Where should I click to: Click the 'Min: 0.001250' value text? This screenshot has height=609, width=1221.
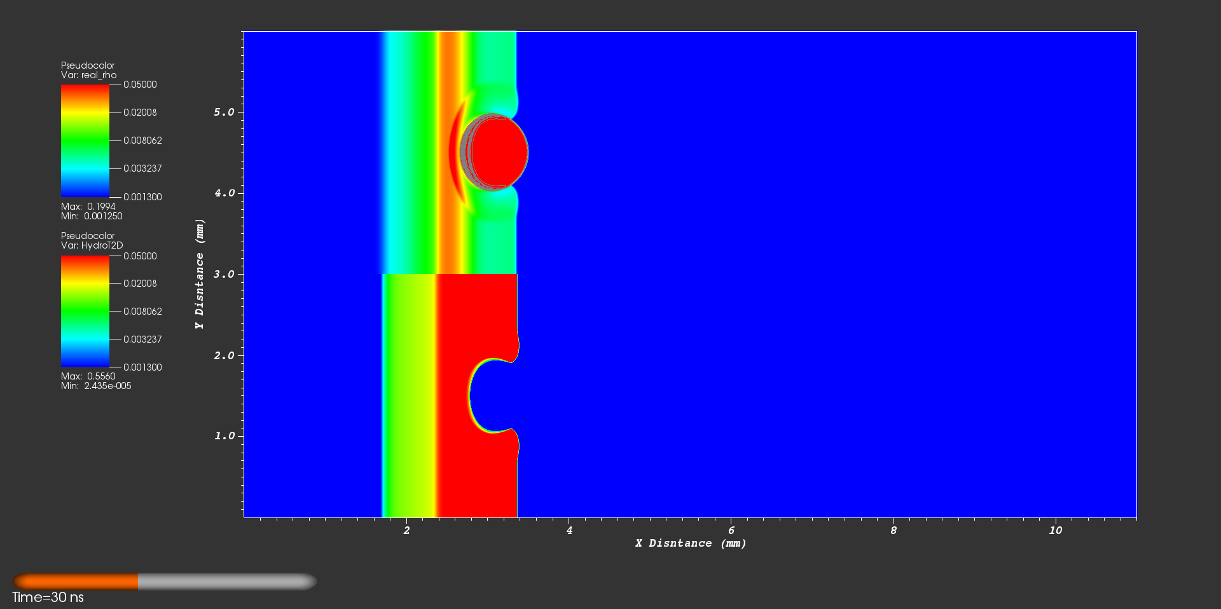pos(92,216)
